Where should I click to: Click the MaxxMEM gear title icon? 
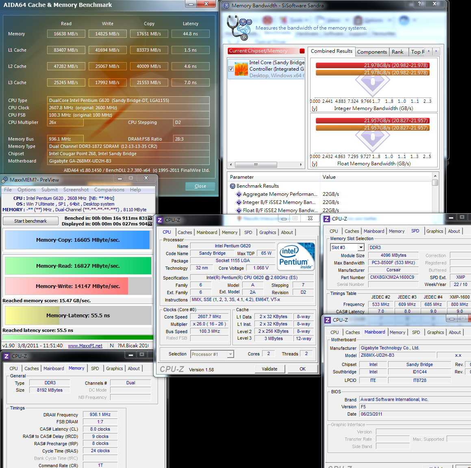(x=4, y=180)
